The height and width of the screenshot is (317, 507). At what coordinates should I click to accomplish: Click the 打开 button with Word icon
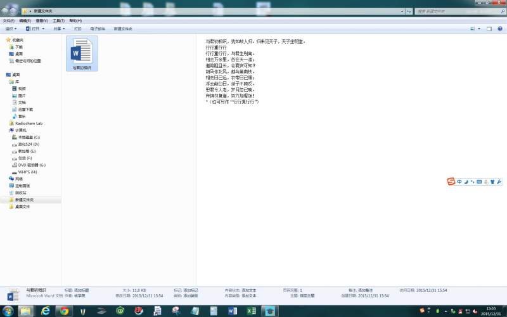click(x=33, y=29)
